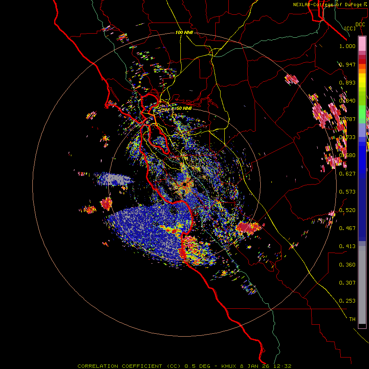Click the black radar site dot at the center
This screenshot has height=369, width=369.
tap(185, 184)
